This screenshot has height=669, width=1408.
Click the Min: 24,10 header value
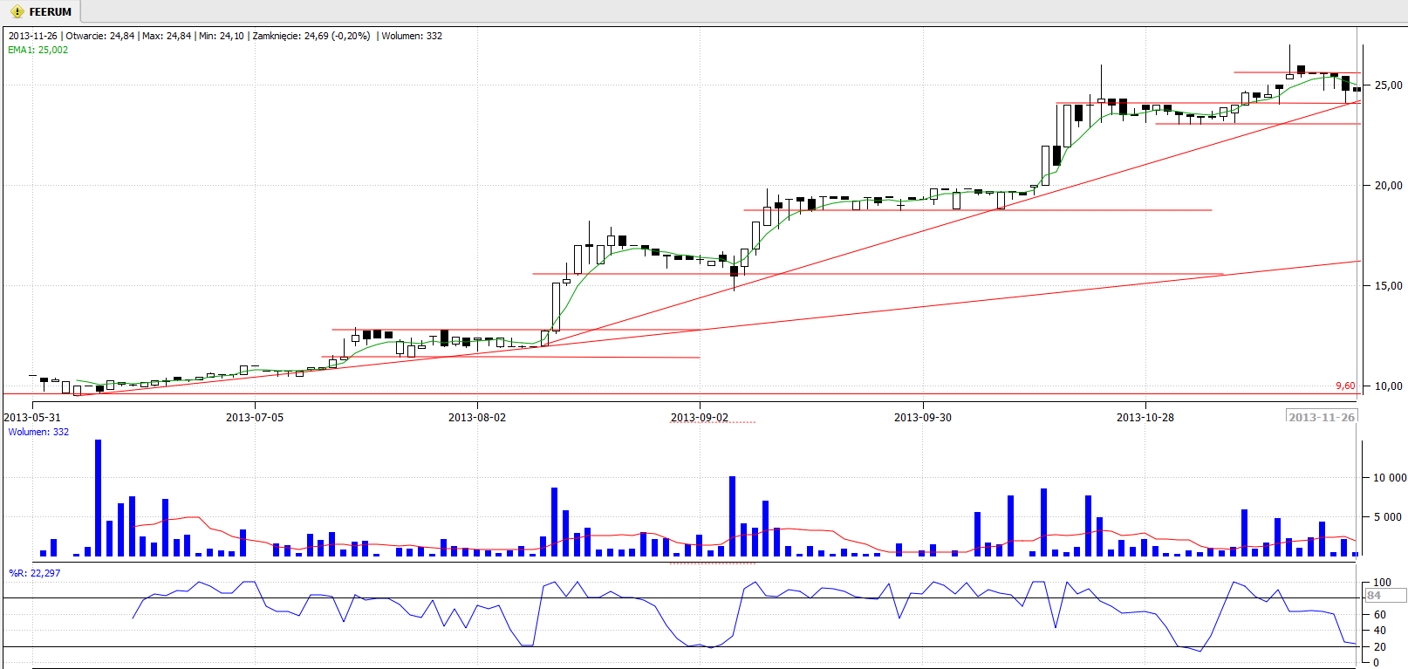tap(222, 36)
